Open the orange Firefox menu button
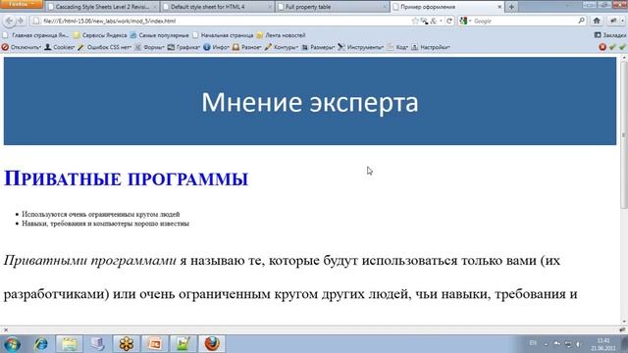 21,4
